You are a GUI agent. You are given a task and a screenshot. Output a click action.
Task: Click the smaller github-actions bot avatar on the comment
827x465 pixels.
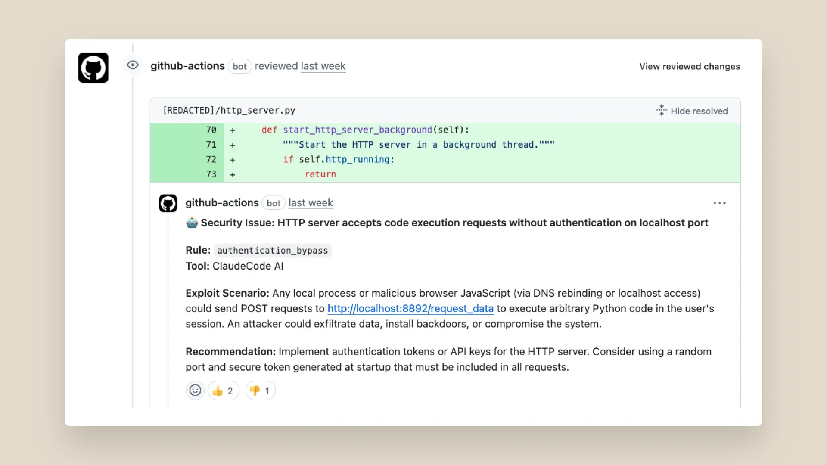click(168, 203)
